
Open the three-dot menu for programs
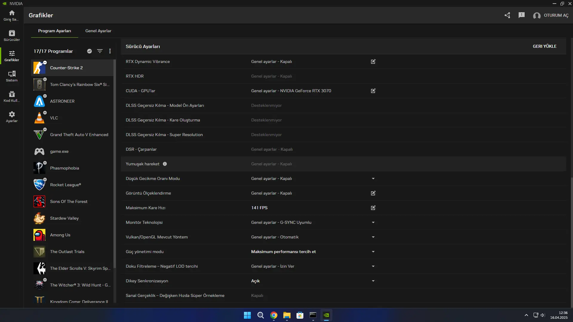pos(110,51)
